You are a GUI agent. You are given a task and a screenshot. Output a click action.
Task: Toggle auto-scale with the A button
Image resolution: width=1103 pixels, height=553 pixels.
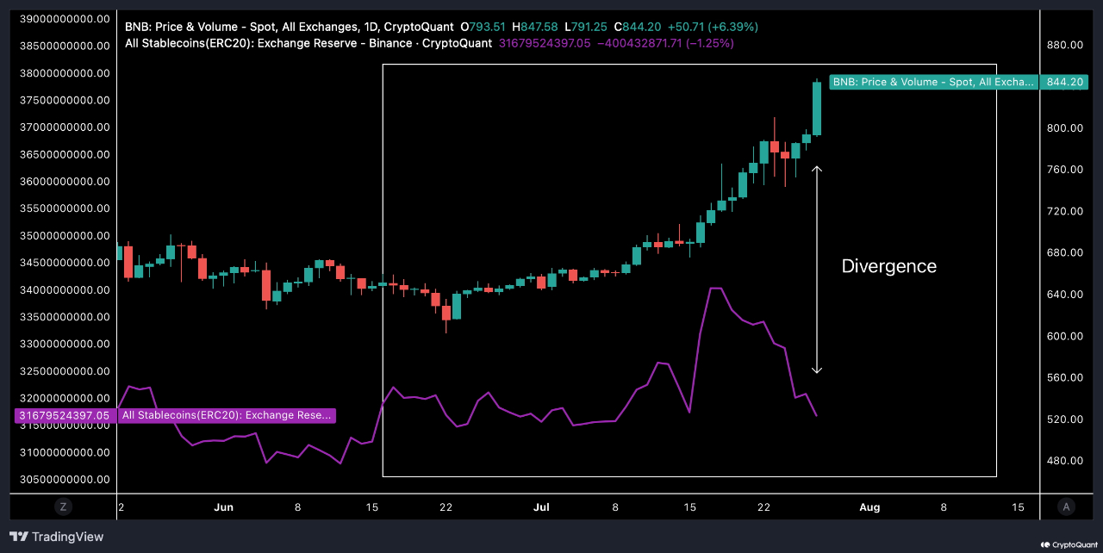[x=1066, y=506]
